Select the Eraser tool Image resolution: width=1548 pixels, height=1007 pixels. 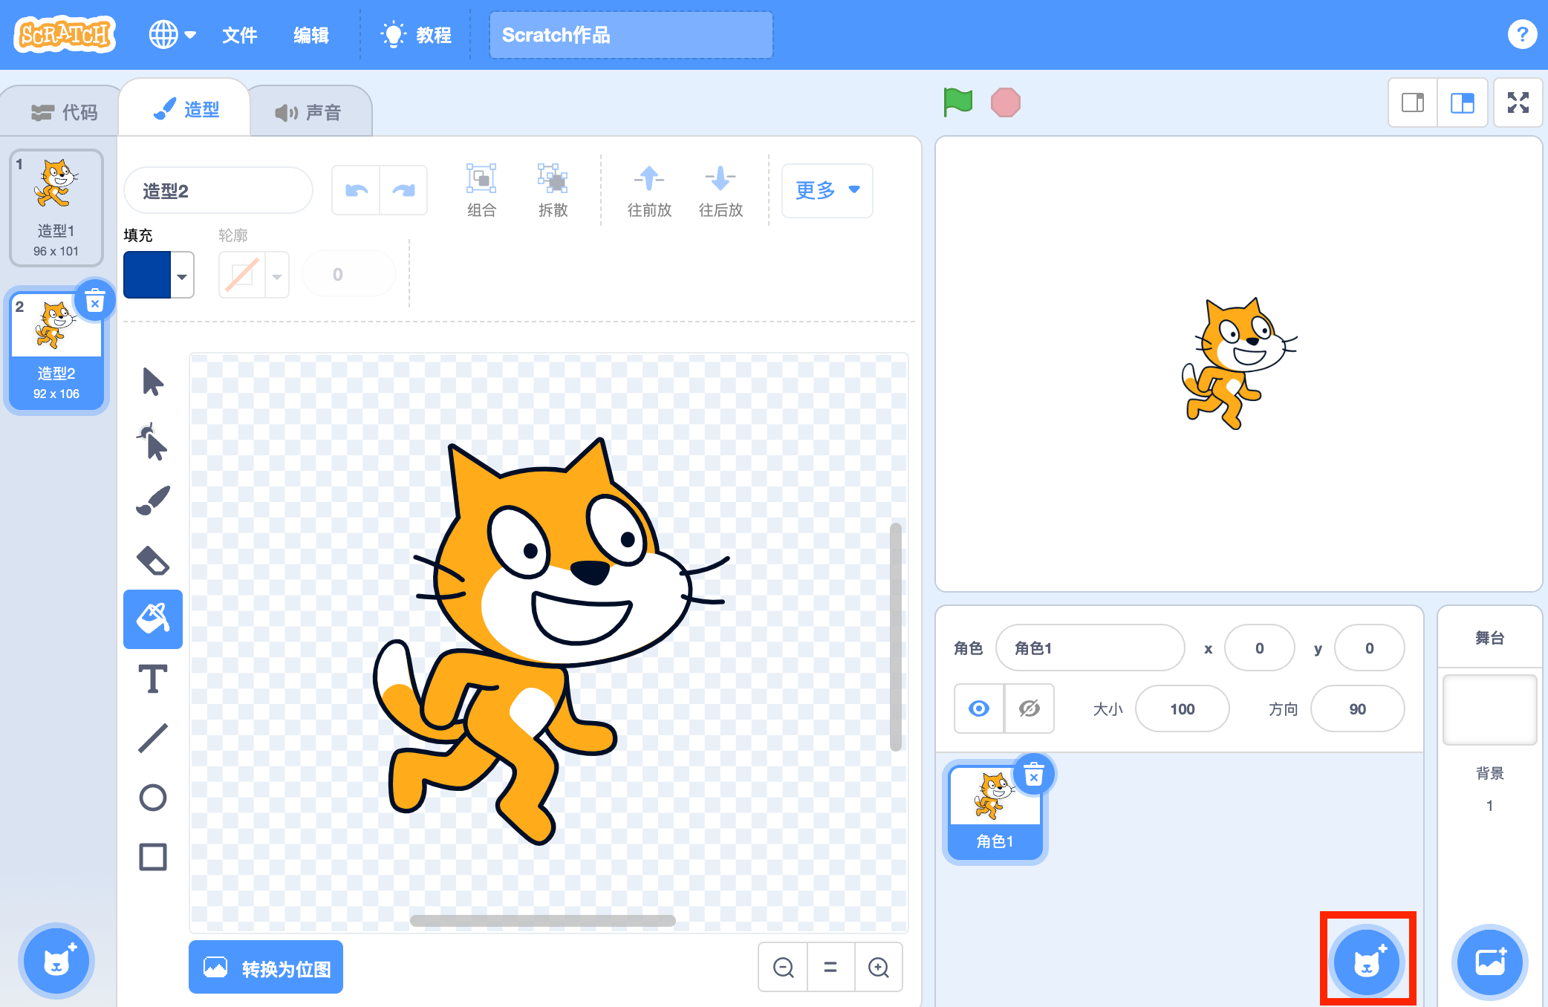pos(153,560)
